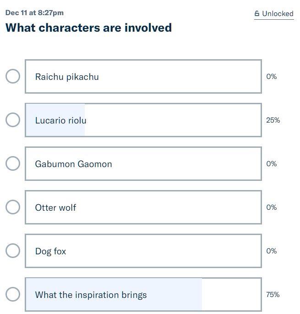This screenshot has height=314, width=300.
Task: Select the Dog fox radio button
Action: (x=13, y=251)
